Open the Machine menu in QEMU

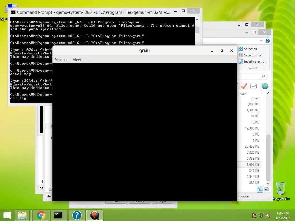point(61,60)
